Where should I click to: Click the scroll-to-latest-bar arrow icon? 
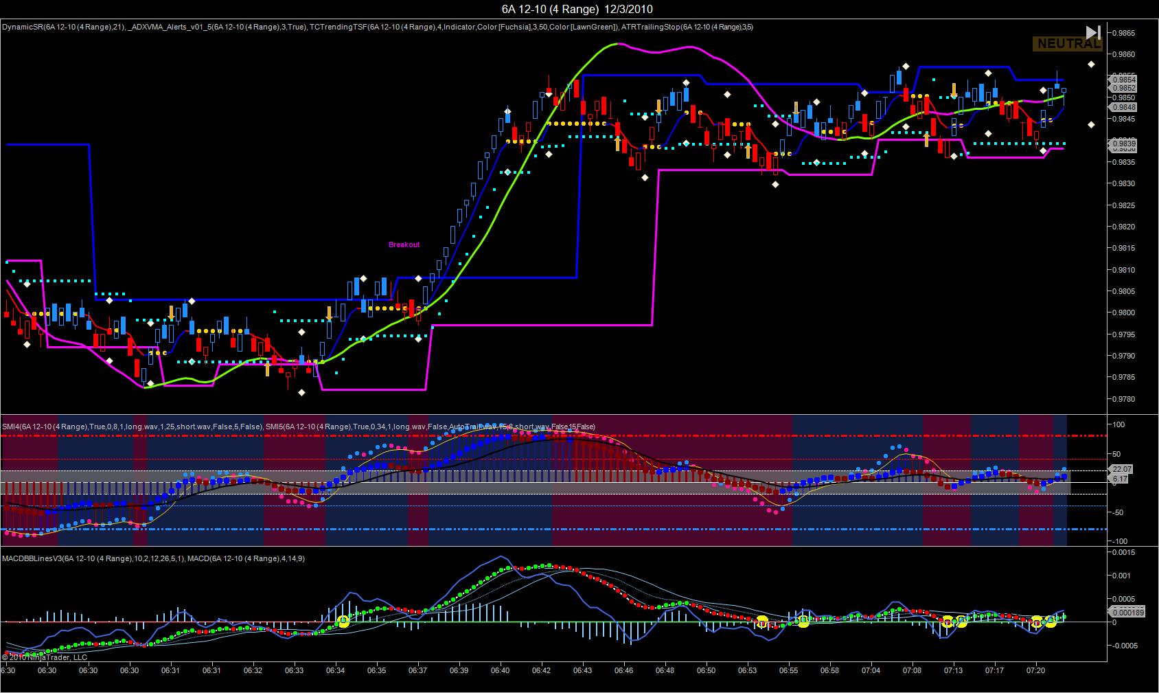tap(1093, 32)
